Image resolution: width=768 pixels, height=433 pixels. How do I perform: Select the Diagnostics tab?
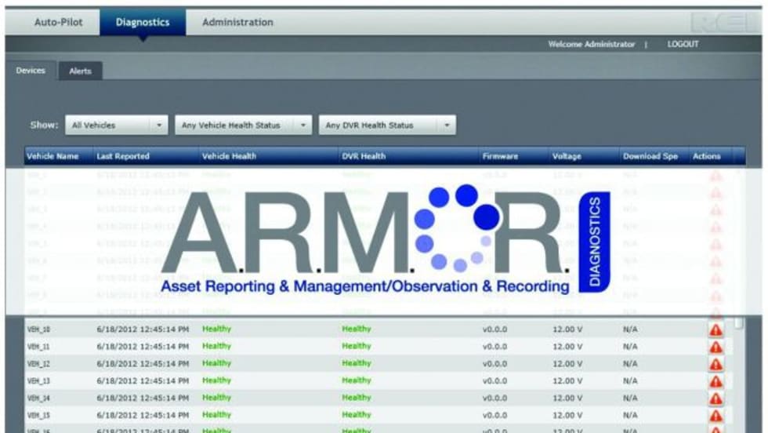(x=143, y=23)
